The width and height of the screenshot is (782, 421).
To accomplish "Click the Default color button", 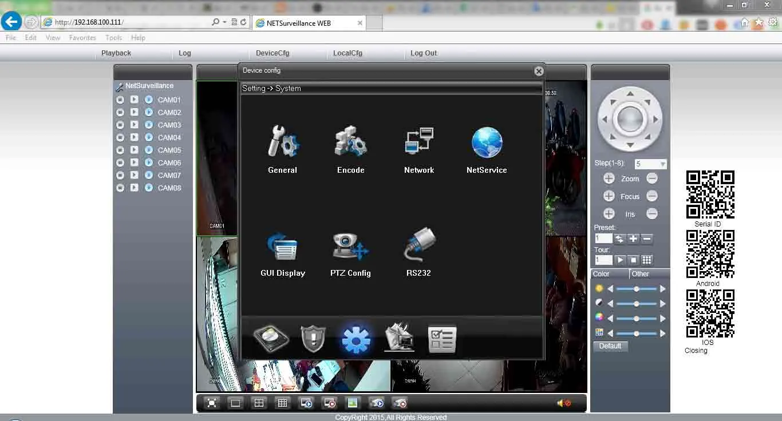I will pos(610,345).
